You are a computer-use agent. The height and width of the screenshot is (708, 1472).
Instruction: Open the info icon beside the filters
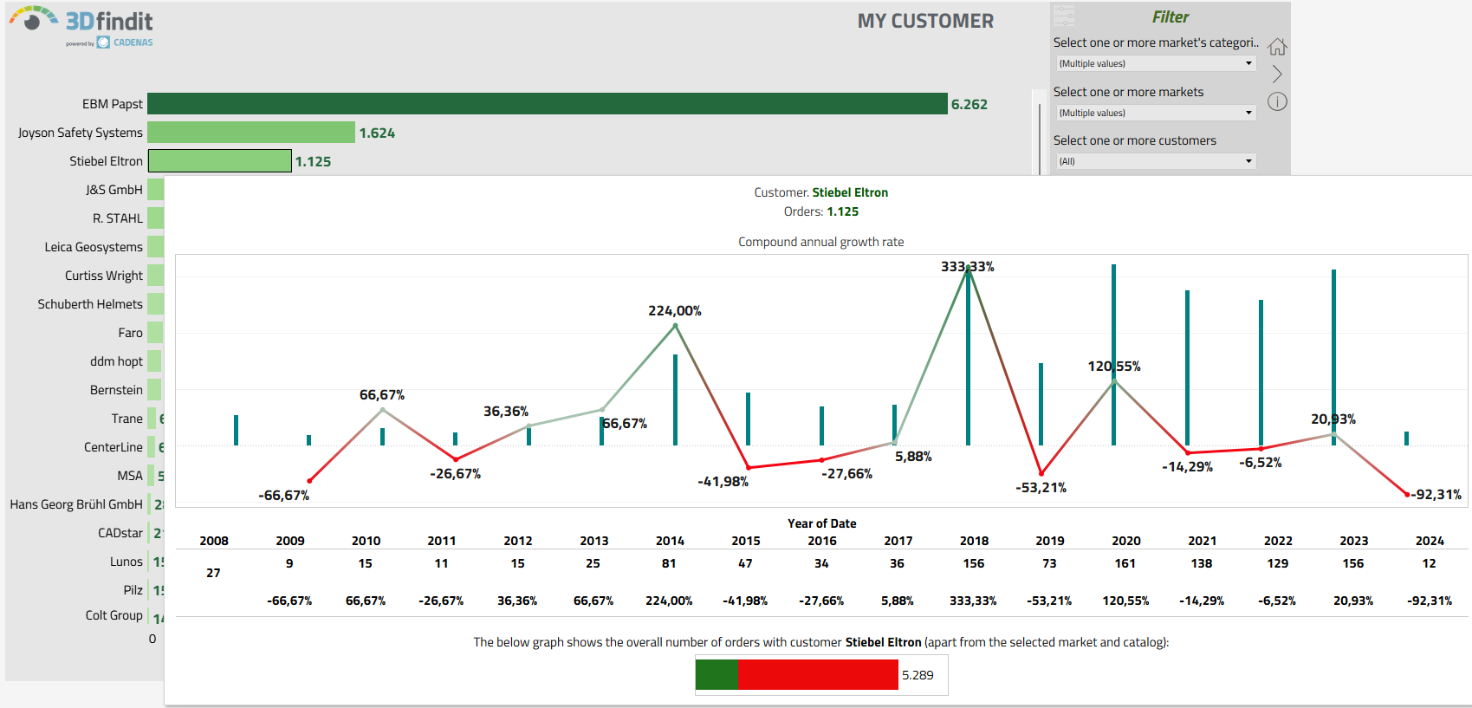point(1277,101)
